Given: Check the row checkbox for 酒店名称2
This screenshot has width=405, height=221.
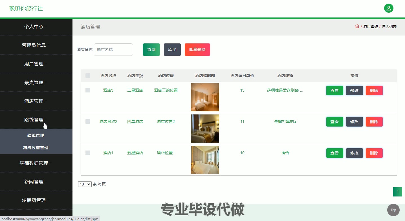Looking at the screenshot, I should (x=88, y=121).
